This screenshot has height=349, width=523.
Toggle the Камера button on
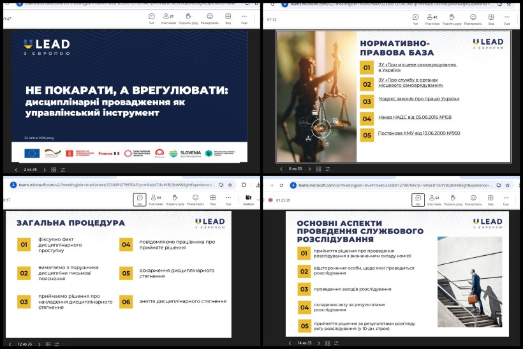tap(249, 200)
